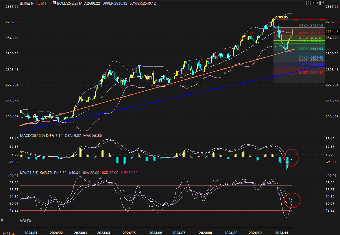Click the chart playback arrow icon
Image resolution: width=340 pixels, height=235 pixels.
click(318, 3)
